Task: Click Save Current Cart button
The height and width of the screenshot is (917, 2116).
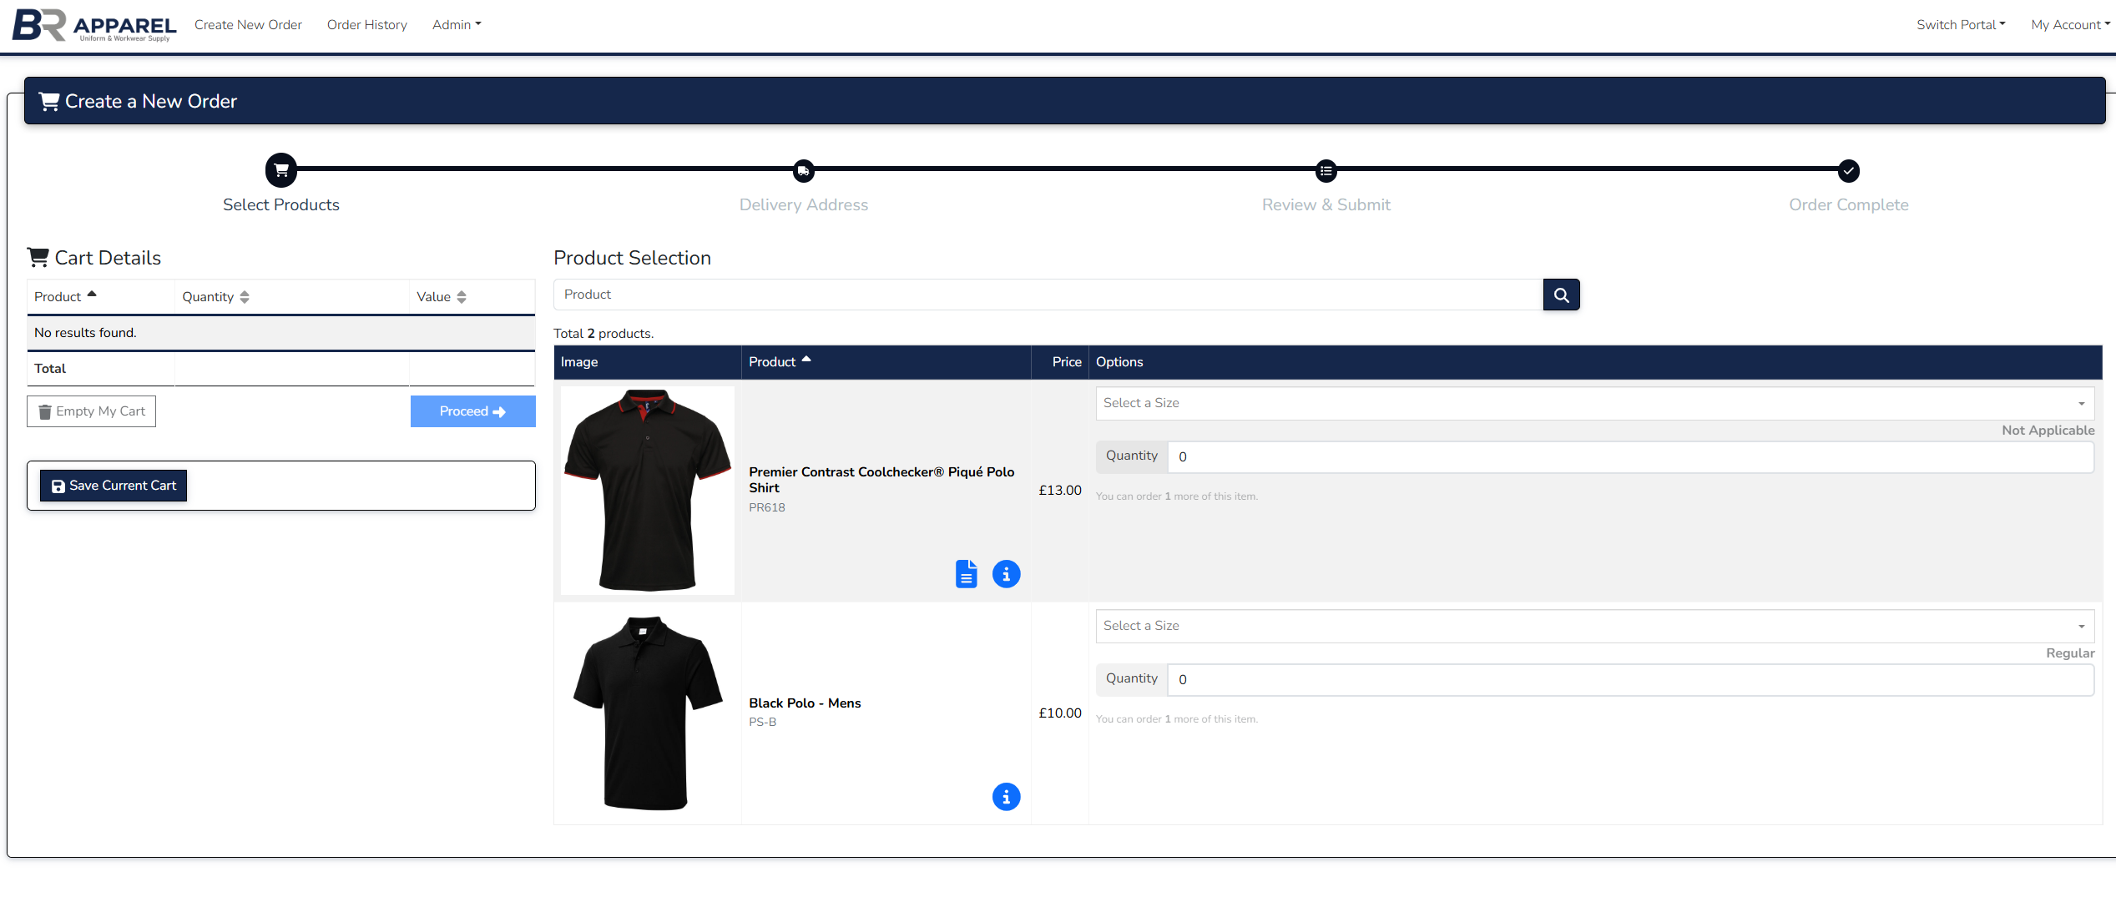Action: tap(114, 486)
